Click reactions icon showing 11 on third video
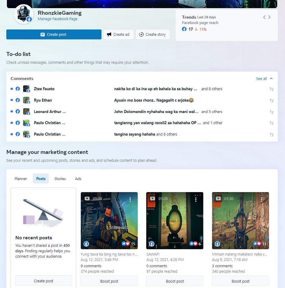285x288 pixels. coord(257,244)
